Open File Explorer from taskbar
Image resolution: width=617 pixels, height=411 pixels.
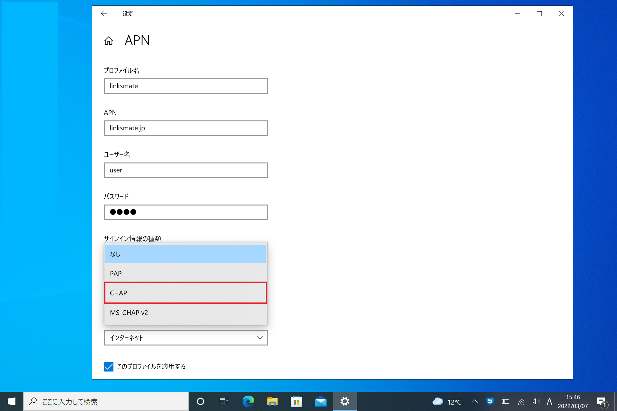(x=272, y=401)
